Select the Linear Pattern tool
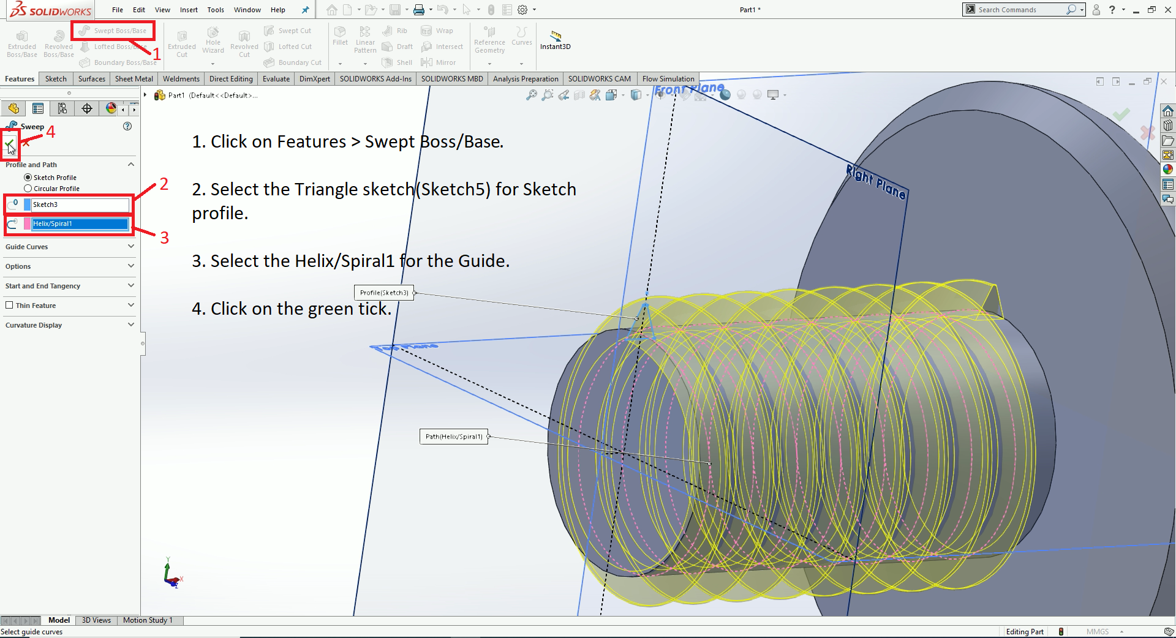The image size is (1176, 638). coord(365,40)
